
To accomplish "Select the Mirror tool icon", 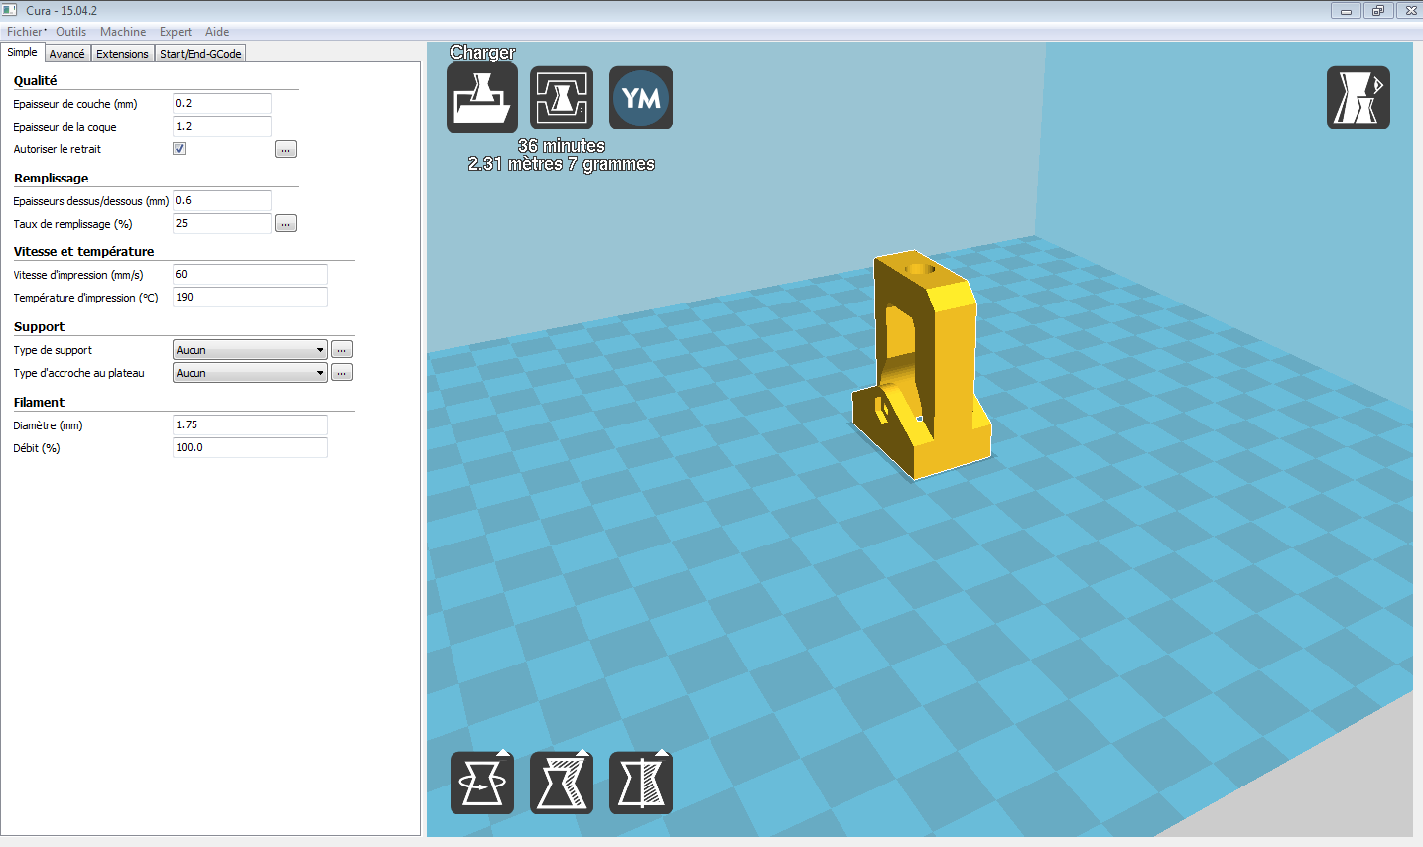I will (x=641, y=783).
